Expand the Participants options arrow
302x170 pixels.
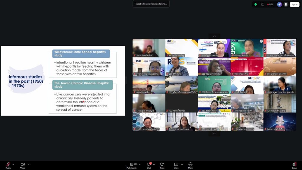point(140,164)
